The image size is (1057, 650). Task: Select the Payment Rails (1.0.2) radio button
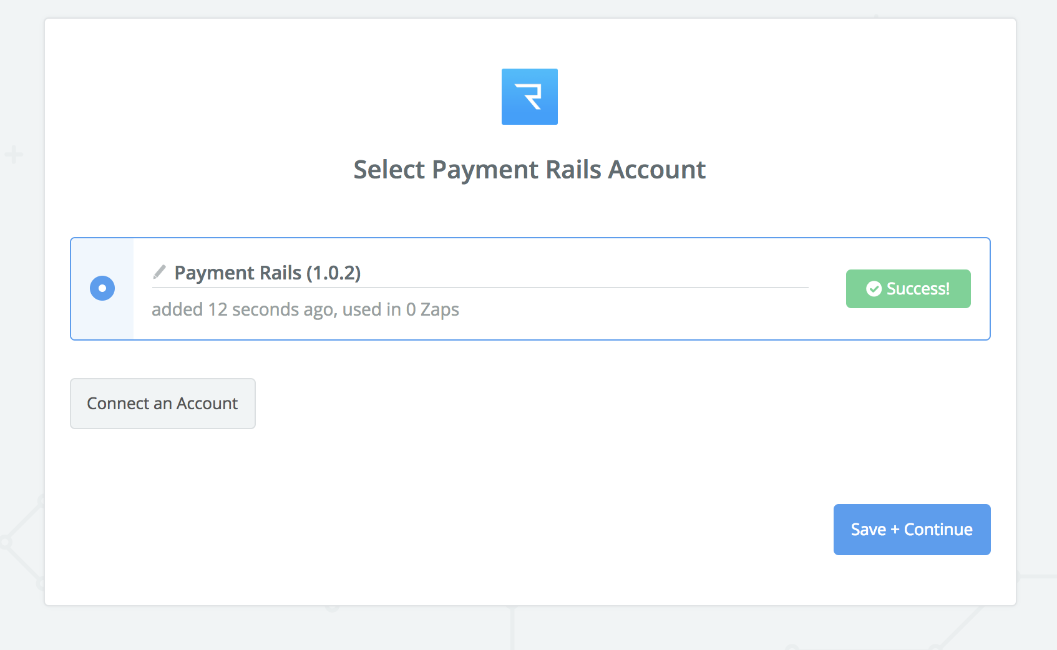(x=102, y=288)
